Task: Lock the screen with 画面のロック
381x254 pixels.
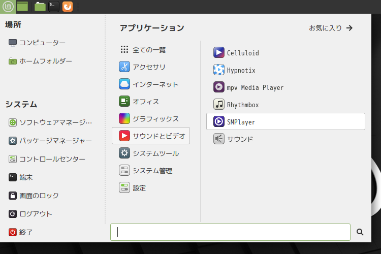Action: (x=34, y=196)
